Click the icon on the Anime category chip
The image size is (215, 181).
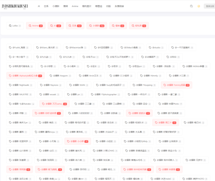point(30,26)
